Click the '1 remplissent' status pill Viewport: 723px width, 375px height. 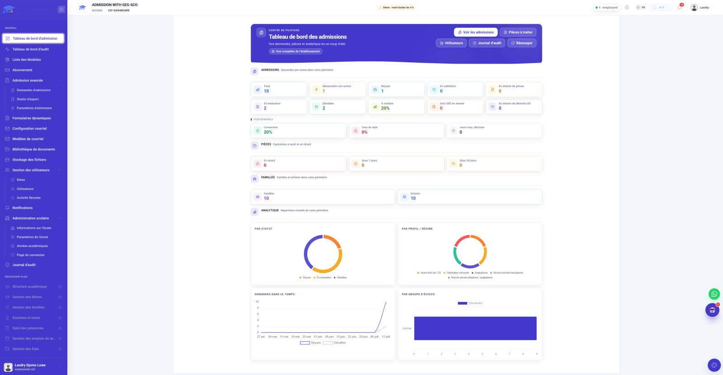click(606, 7)
